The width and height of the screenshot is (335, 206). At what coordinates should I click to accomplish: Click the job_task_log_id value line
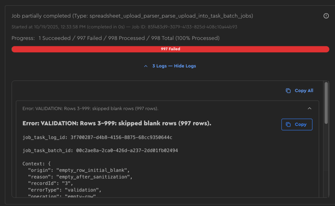(97, 137)
